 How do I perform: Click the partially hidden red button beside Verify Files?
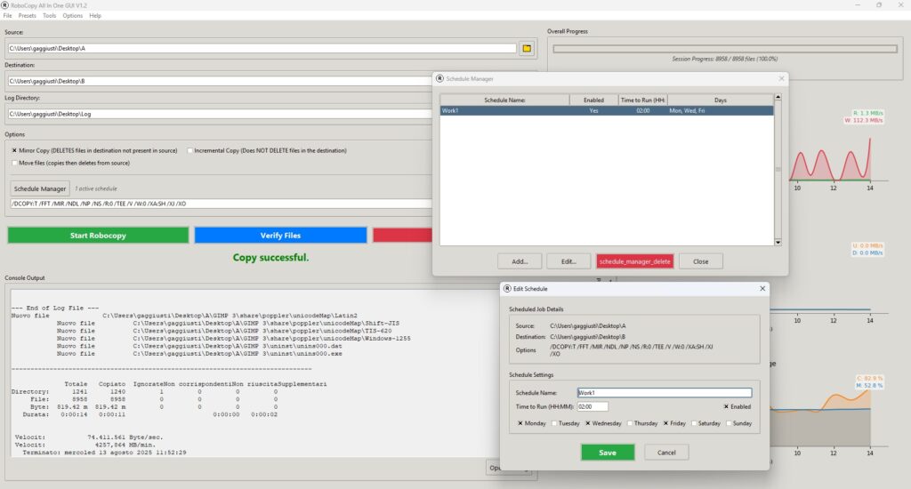tap(403, 236)
